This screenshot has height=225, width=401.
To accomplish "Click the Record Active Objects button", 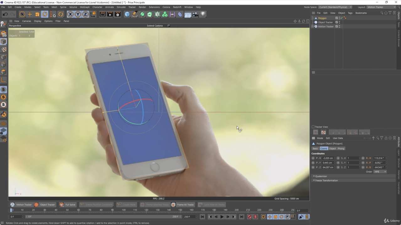I will pos(249,217).
